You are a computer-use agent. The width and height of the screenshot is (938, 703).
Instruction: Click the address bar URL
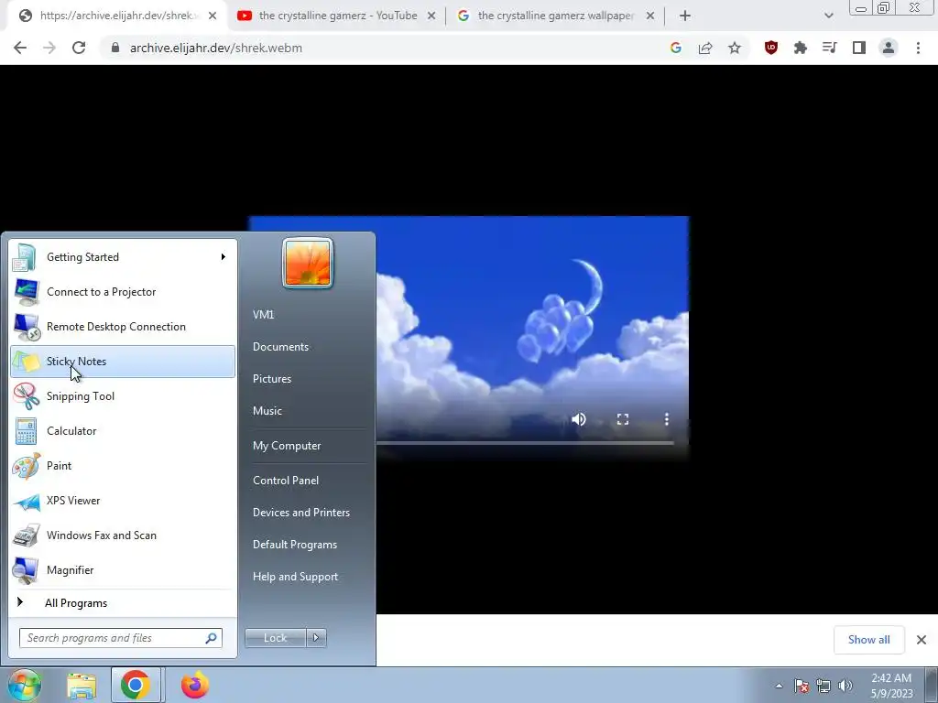point(215,48)
